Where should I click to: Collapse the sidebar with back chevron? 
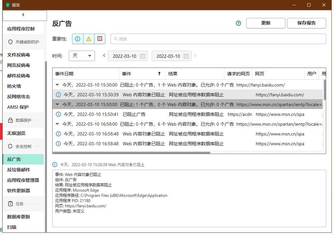[23, 15]
